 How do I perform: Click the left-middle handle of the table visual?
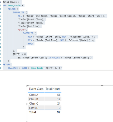point(27,104)
